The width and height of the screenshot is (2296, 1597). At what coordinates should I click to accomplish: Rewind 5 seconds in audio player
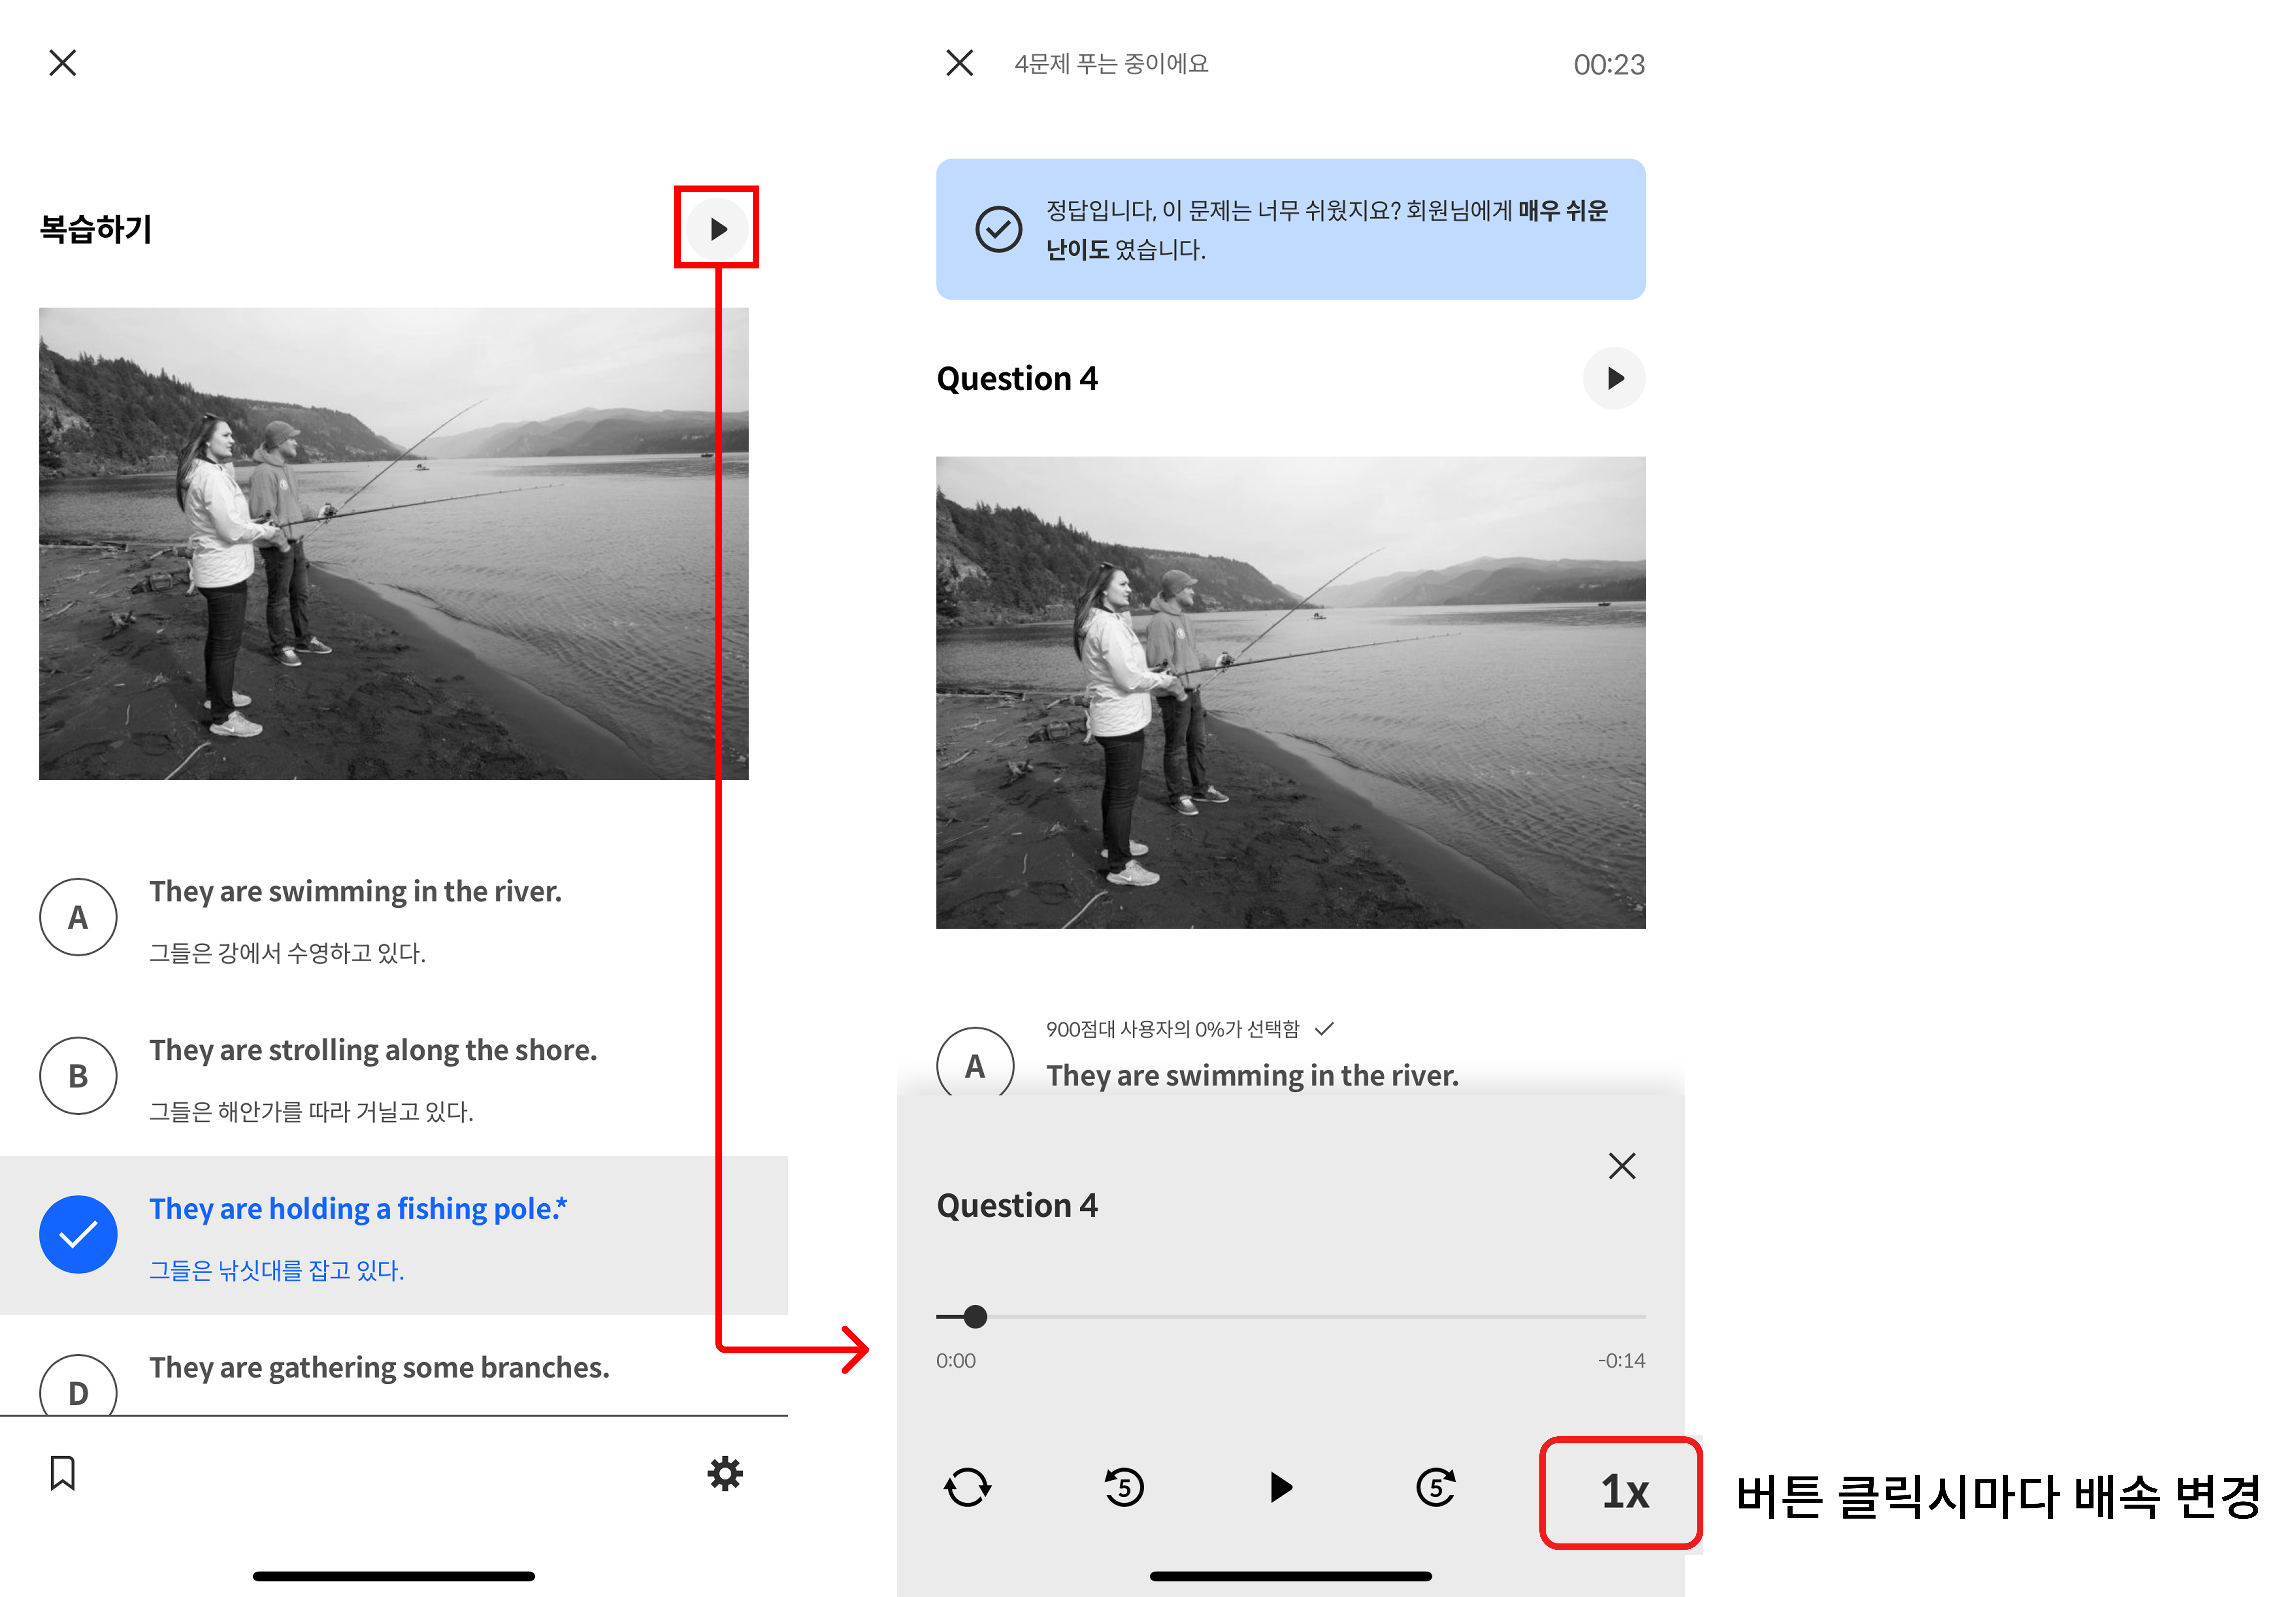[x=1124, y=1487]
